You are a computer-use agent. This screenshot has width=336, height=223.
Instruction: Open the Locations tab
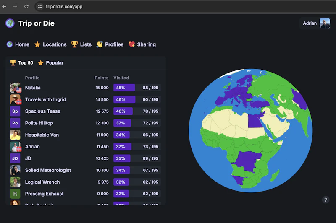pos(50,44)
